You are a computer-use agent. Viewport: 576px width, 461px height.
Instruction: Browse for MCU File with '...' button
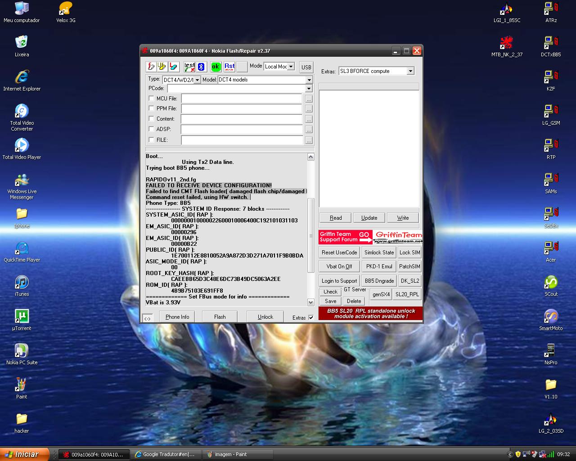coord(309,99)
